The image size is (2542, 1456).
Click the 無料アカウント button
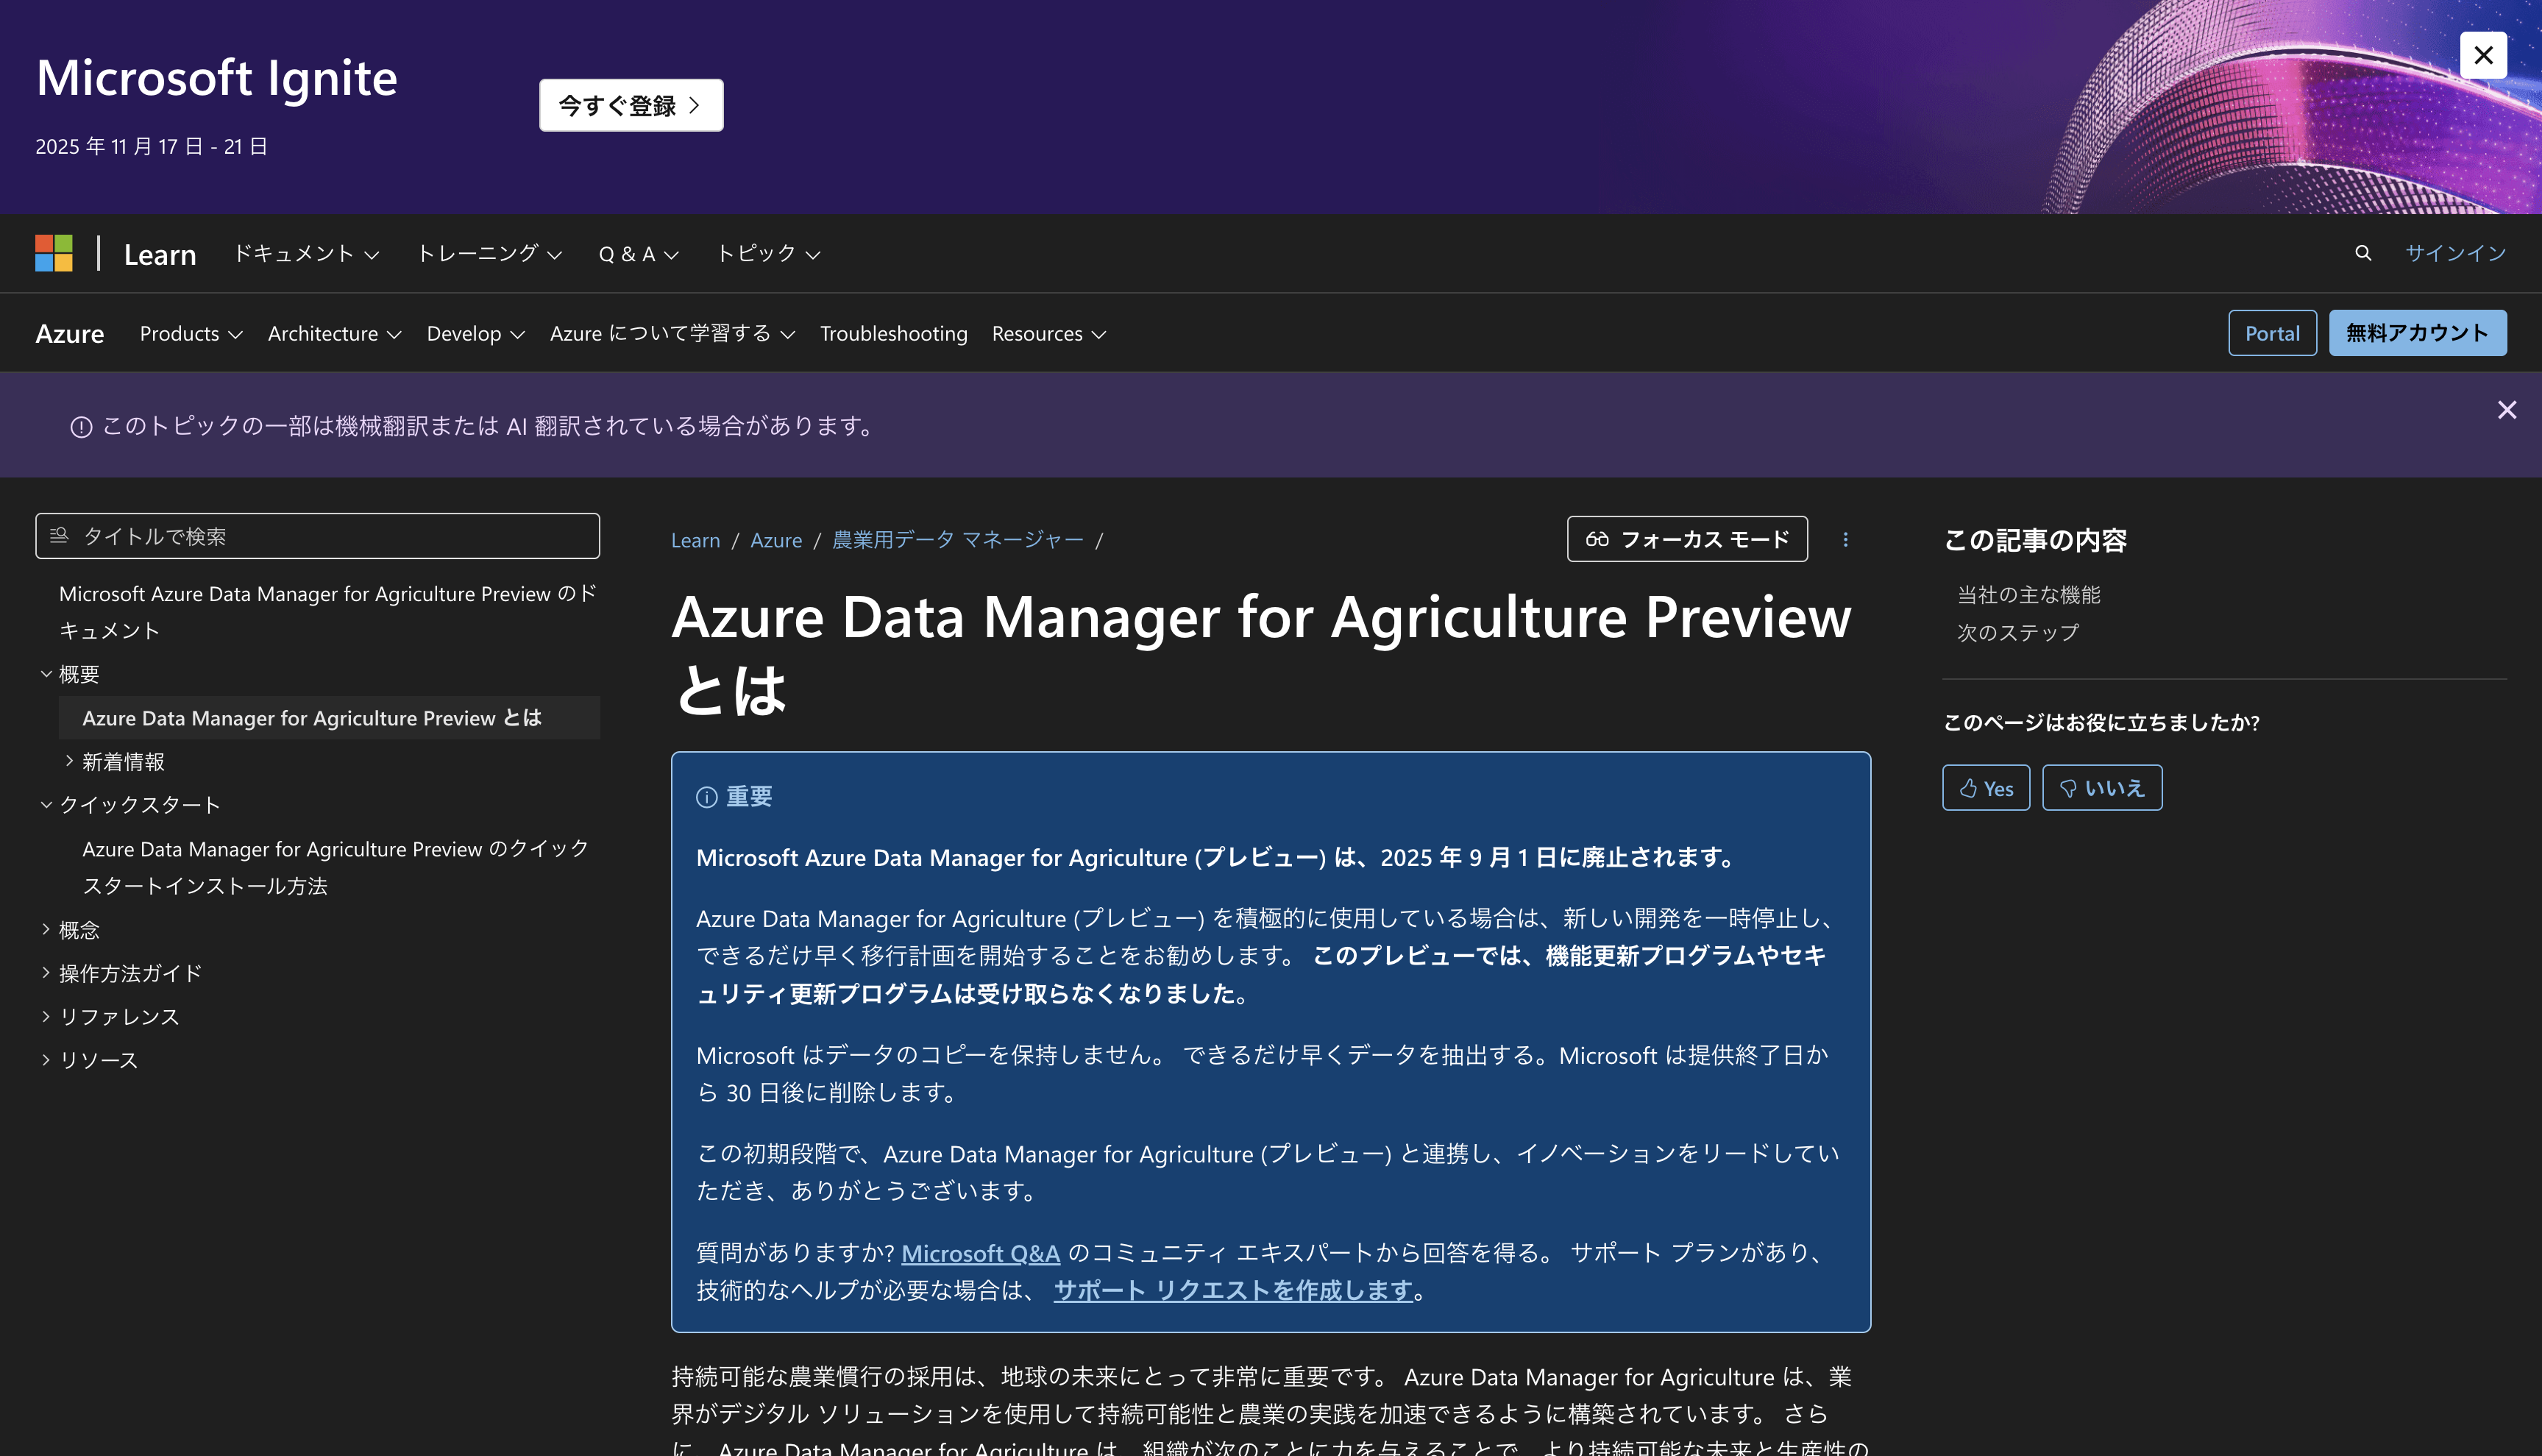tap(2416, 334)
